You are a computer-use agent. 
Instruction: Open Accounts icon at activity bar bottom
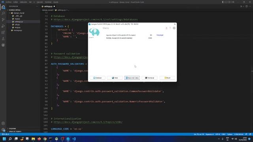[x=3, y=123]
